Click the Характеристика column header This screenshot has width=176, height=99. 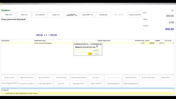point(104,40)
